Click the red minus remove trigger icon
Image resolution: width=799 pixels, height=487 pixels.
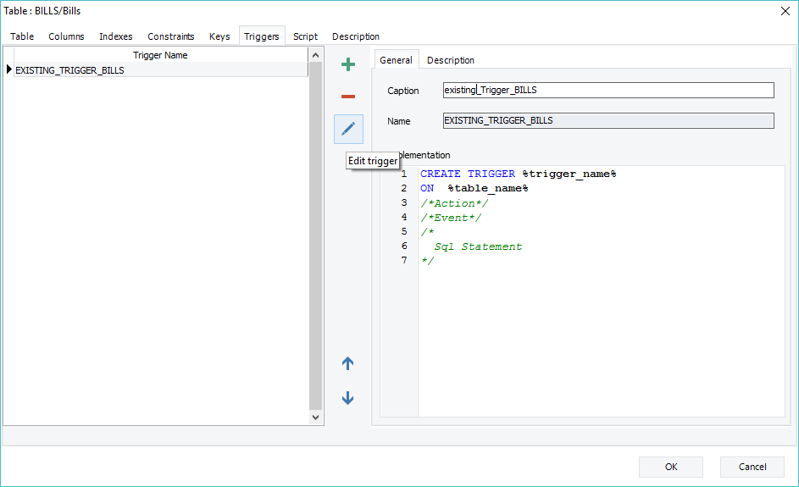348,97
